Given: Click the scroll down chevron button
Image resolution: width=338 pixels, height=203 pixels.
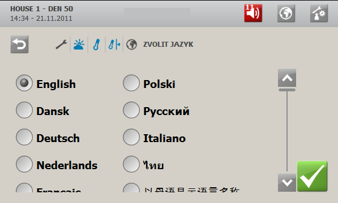Looking at the screenshot, I should (x=287, y=183).
